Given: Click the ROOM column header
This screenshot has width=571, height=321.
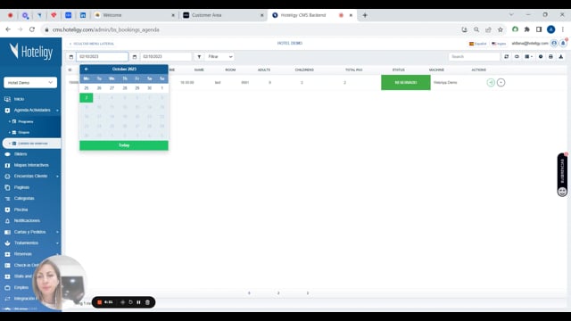Looking at the screenshot, I should tap(230, 70).
